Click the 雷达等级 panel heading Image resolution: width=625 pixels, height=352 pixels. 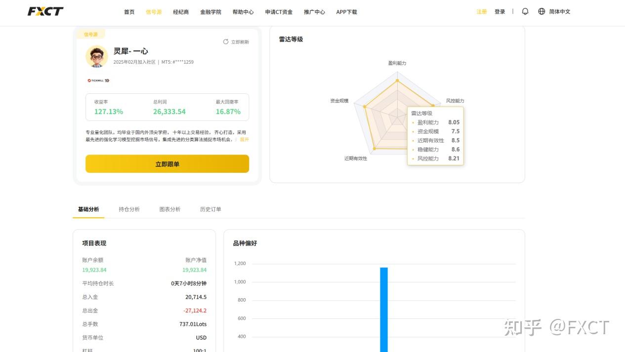(x=291, y=39)
